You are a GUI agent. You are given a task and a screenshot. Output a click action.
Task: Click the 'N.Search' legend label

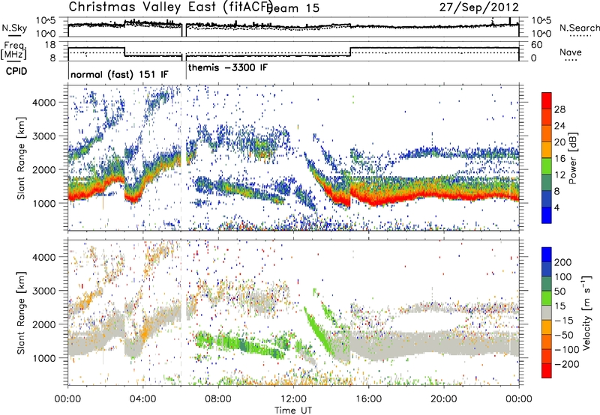579,28
